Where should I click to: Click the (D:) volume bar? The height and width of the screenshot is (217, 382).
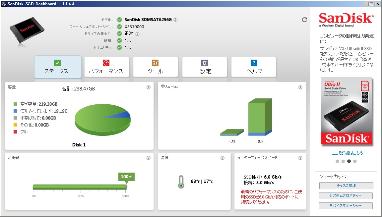232,132
